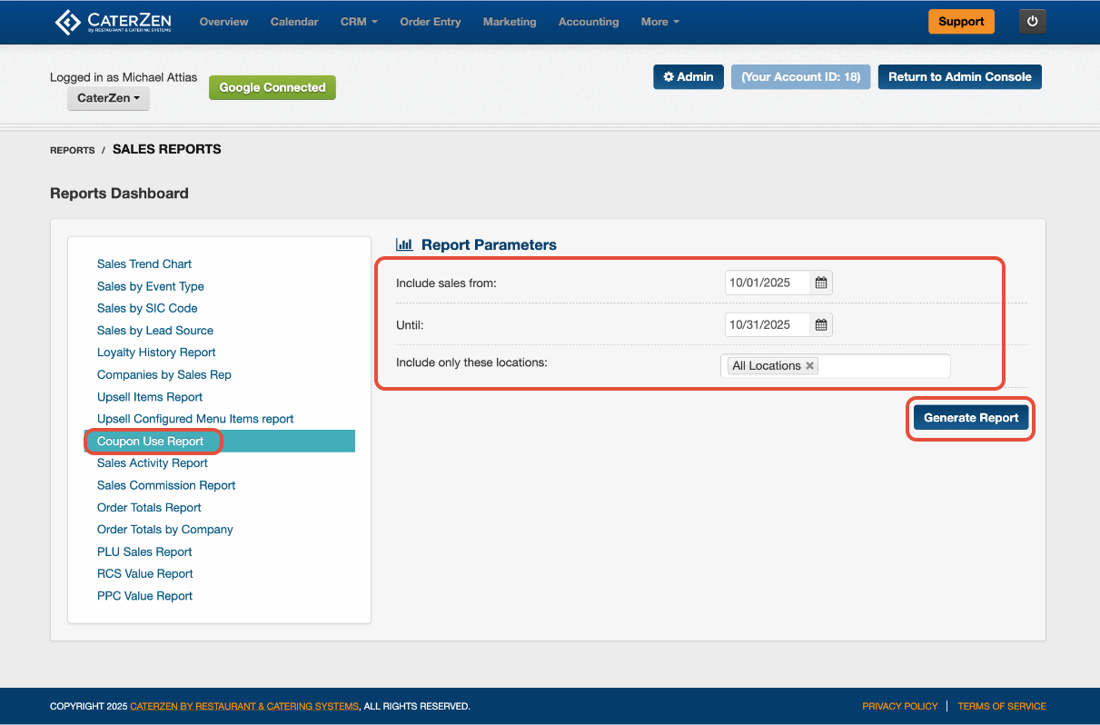Expand the More menu

(659, 22)
